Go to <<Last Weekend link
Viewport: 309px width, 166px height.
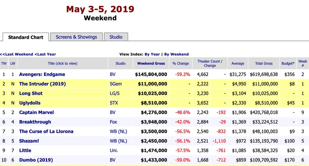(17, 54)
